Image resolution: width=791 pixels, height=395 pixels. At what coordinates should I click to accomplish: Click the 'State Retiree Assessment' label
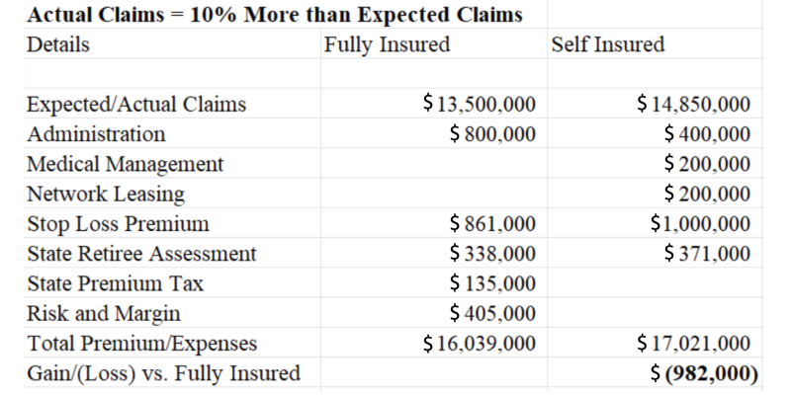tap(141, 254)
